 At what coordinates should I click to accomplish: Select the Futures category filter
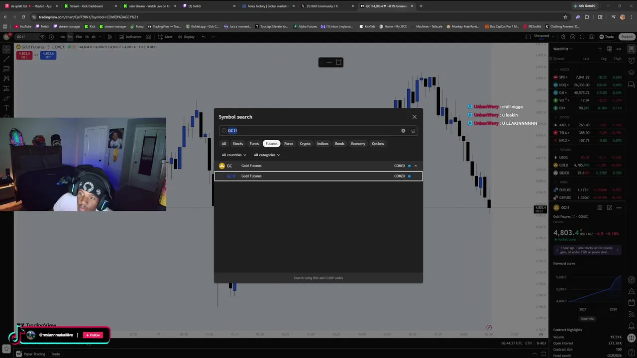click(272, 144)
